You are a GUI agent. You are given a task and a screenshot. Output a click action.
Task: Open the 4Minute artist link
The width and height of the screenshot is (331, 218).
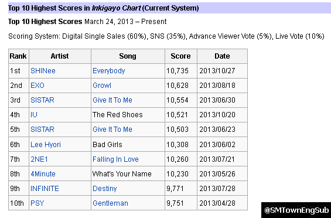[x=43, y=173]
